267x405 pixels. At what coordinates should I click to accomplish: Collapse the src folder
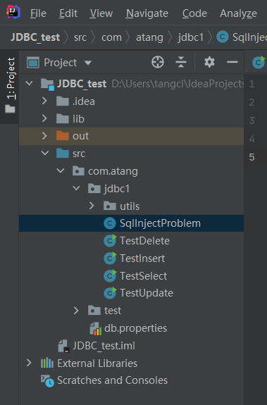point(45,153)
